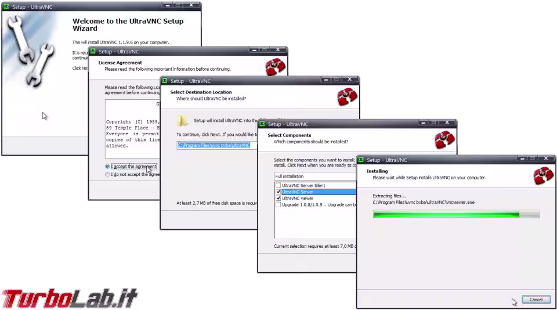Click the green installation progress bar
Screen dimensions: 557x310
click(456, 214)
